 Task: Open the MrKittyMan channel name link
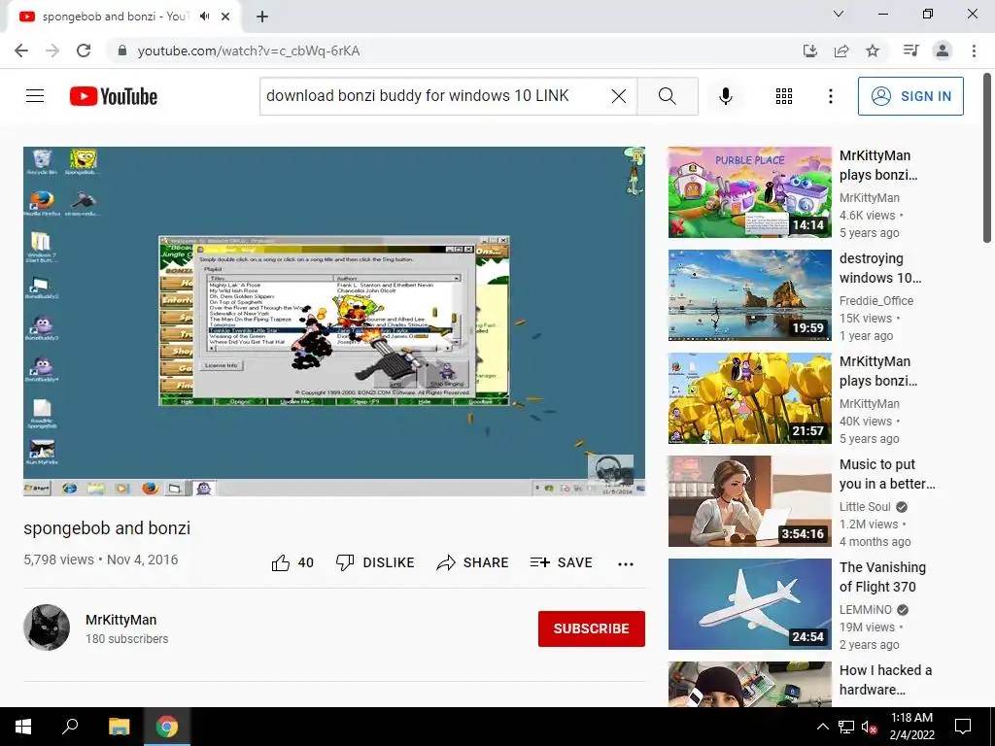[121, 620]
